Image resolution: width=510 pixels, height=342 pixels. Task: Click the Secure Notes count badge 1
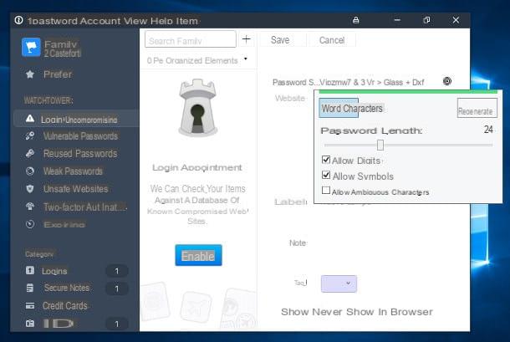coord(117,288)
